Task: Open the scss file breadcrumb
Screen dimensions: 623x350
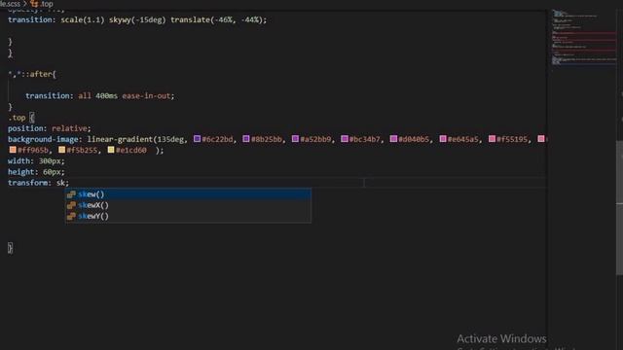Action: 10,4
